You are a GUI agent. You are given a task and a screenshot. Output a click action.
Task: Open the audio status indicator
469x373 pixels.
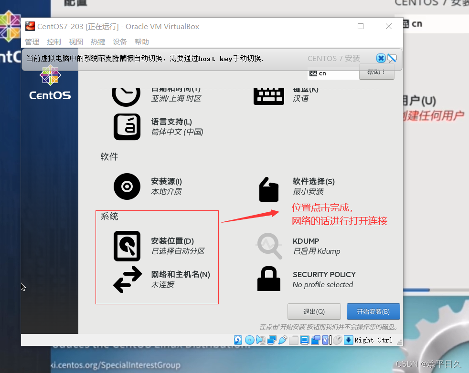pyautogui.click(x=260, y=340)
